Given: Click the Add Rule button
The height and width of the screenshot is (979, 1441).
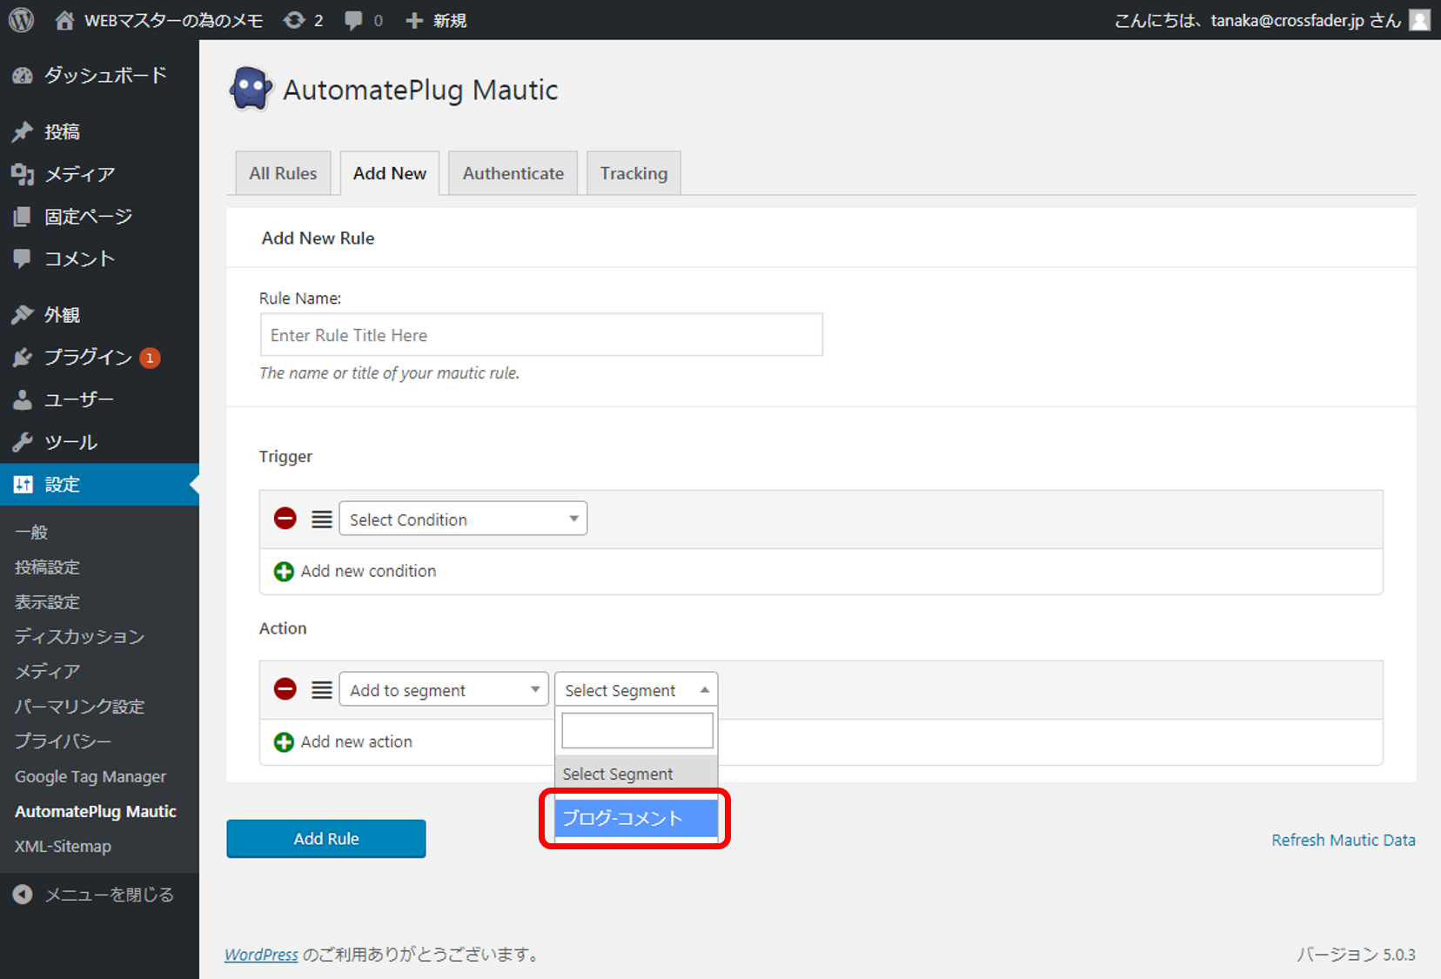Looking at the screenshot, I should (x=326, y=839).
